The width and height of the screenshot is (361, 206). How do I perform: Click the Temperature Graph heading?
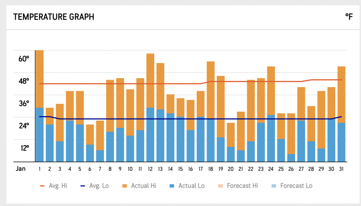(54, 17)
